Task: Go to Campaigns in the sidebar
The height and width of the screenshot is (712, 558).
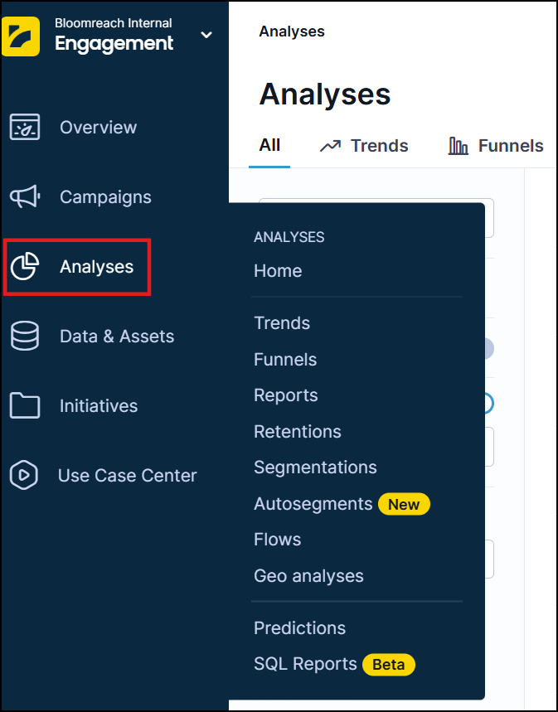Action: tap(105, 197)
